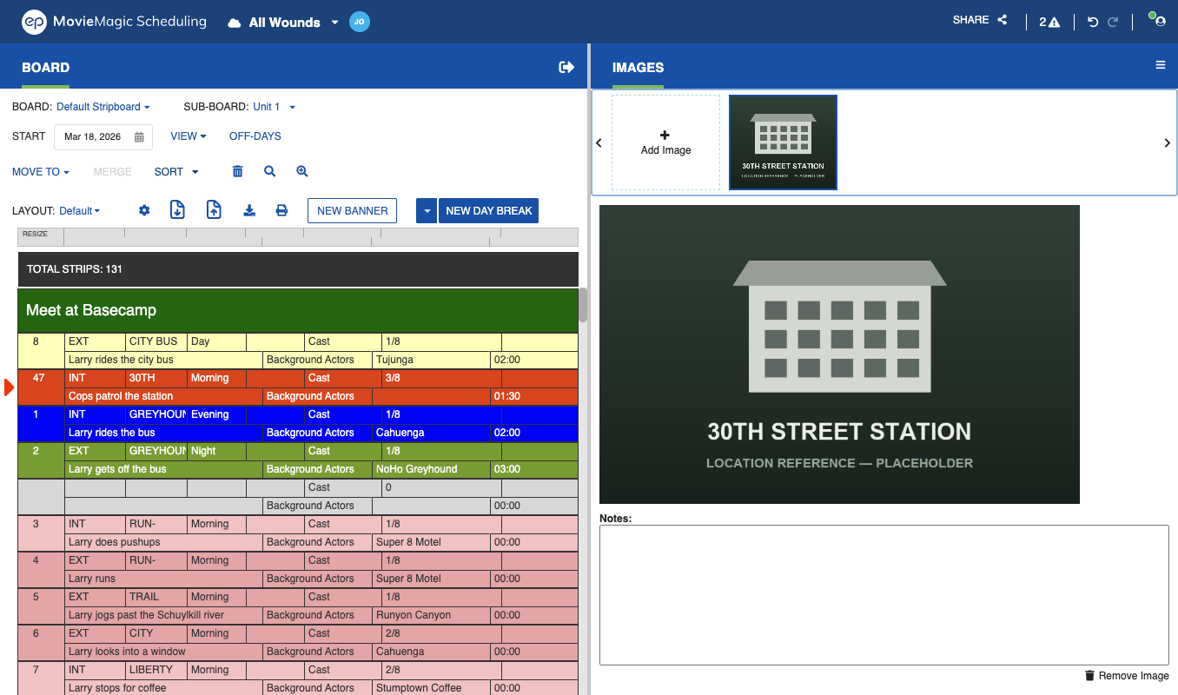Viewport: 1178px width, 695px height.
Task: Click the export file up-arrow icon
Action: (x=214, y=209)
